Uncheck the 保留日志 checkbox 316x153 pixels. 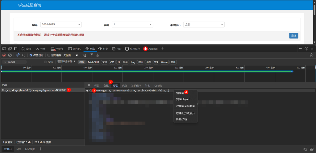click(31, 55)
